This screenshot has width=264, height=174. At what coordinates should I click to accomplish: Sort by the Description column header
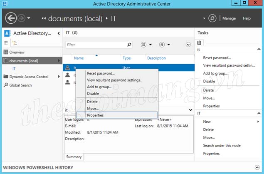(156, 58)
